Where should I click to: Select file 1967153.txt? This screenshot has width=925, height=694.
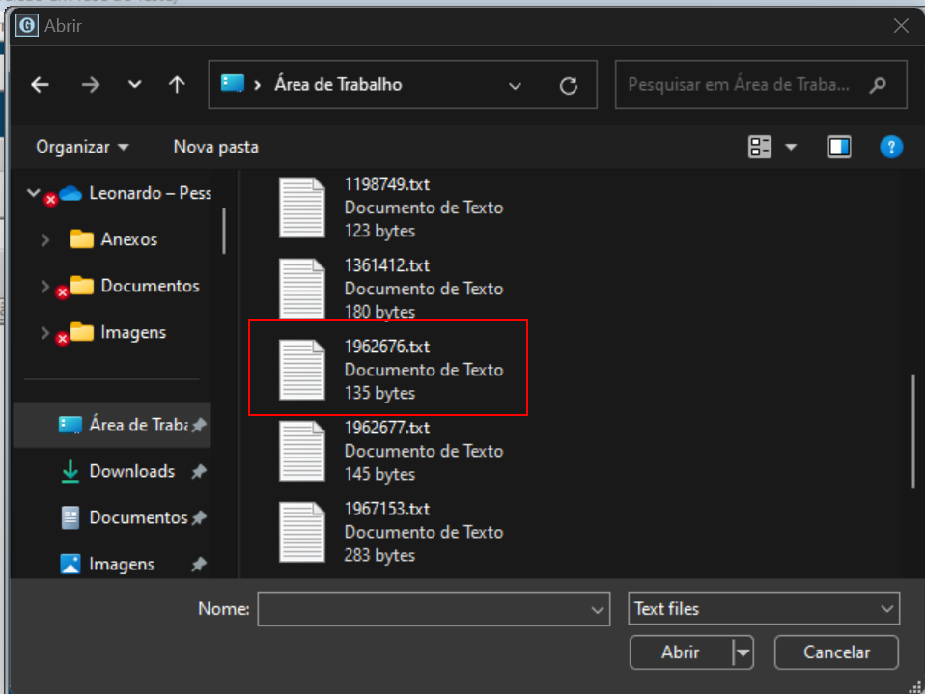[389, 532]
